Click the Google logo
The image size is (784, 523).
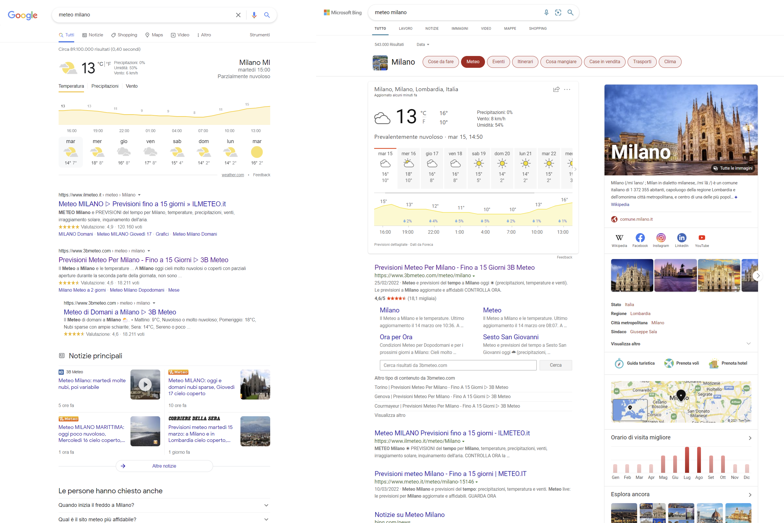[23, 15]
